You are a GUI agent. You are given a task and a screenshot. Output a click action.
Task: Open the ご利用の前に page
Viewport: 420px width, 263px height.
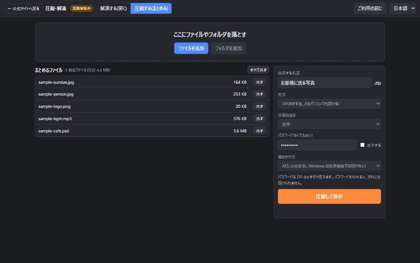click(370, 8)
